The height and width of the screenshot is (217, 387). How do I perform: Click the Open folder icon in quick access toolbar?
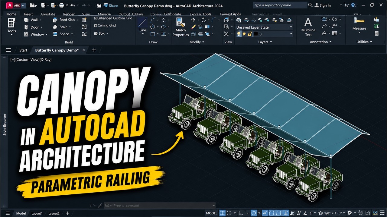pos(33,5)
